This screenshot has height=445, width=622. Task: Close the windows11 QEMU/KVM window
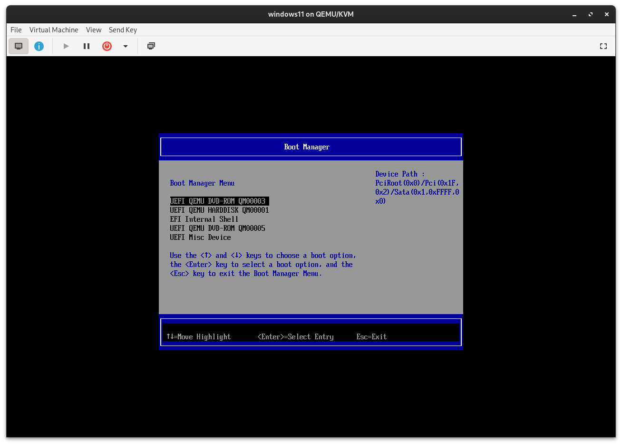coord(607,14)
